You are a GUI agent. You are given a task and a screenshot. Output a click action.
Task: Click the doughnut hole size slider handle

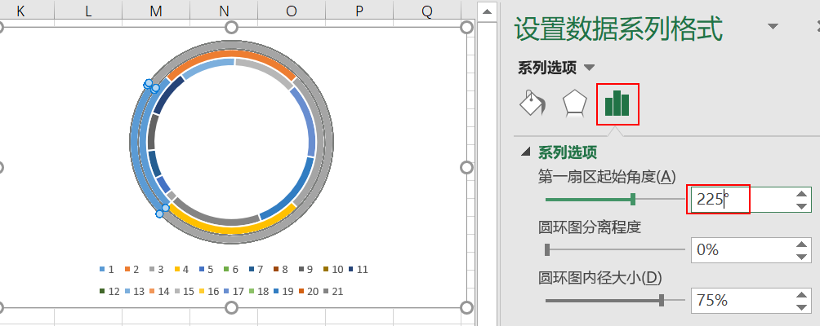[662, 300]
